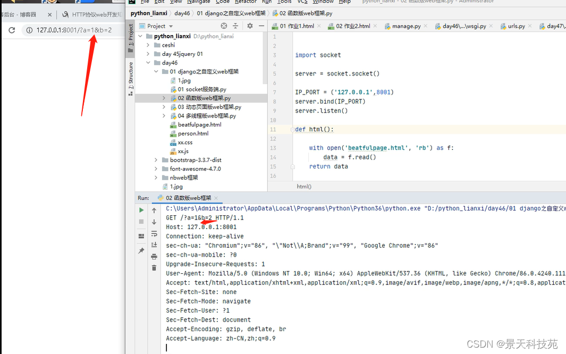Screen dimensions: 566x354
Task: Click day46 breadcrumb in navigation bar
Action: [182, 13]
